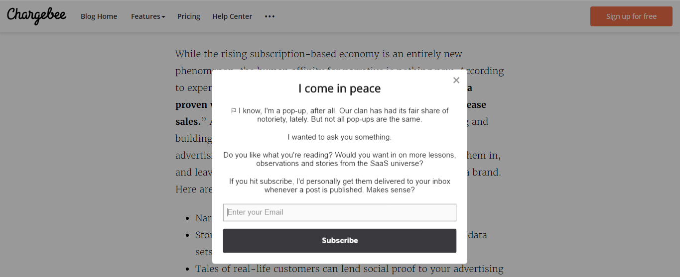Go to Blog Home
Image resolution: width=680 pixels, height=277 pixels.
click(x=99, y=16)
